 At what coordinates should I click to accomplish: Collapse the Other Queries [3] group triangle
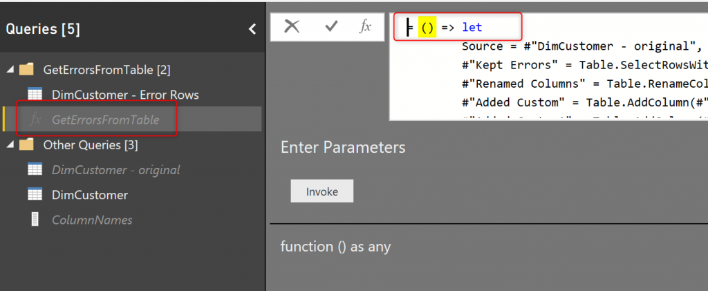[10, 145]
